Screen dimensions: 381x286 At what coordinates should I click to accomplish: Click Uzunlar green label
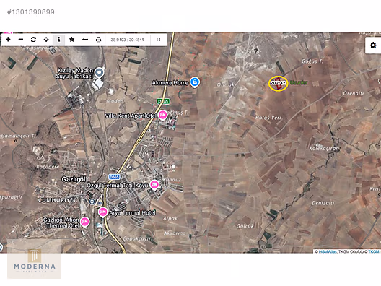(299, 82)
